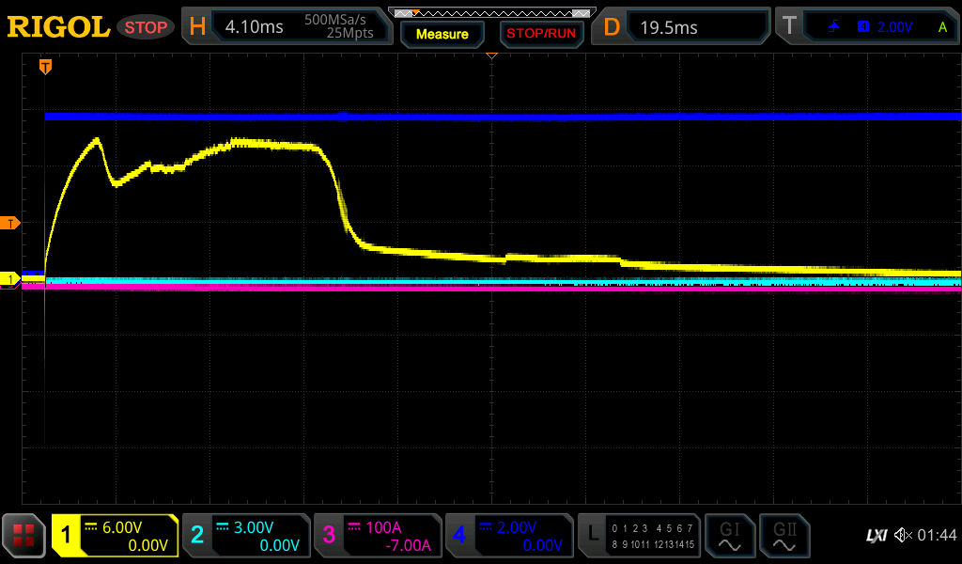Open the GI waveform generator icon
This screenshot has width=962, height=564.
[729, 536]
